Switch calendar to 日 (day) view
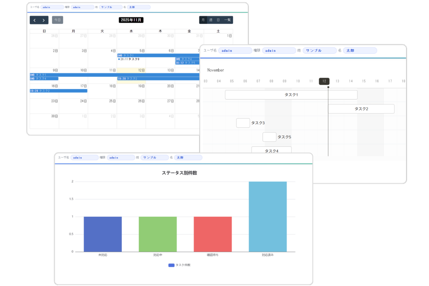This screenshot has height=286, width=429. point(218,20)
